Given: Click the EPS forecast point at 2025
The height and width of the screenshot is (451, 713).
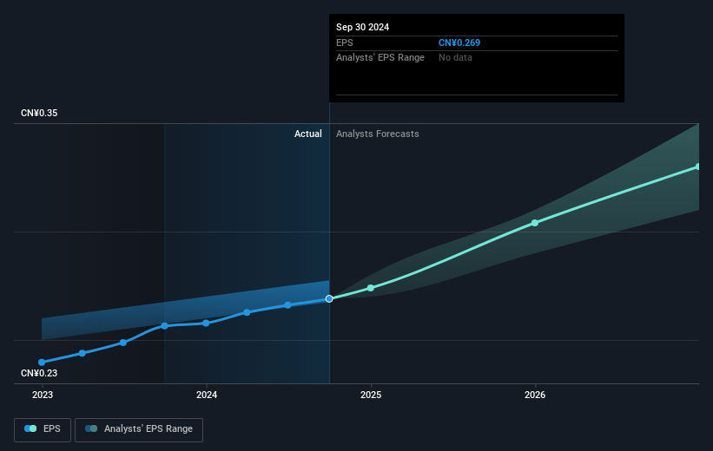Looking at the screenshot, I should click(371, 288).
